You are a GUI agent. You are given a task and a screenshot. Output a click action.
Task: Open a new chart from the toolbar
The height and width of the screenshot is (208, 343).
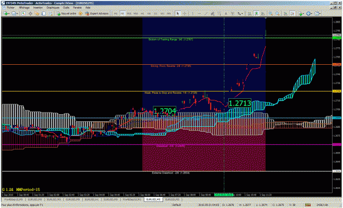(5, 14)
